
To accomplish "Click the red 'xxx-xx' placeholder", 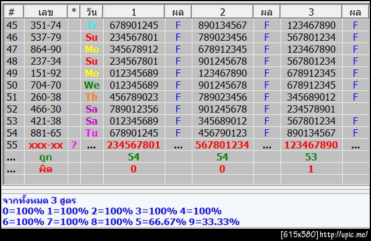I will coord(46,145).
